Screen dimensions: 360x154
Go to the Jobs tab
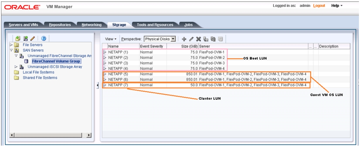pos(188,25)
